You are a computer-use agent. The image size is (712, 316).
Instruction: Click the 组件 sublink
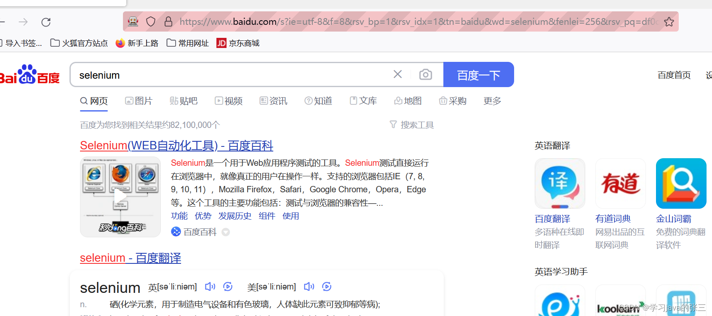point(267,216)
